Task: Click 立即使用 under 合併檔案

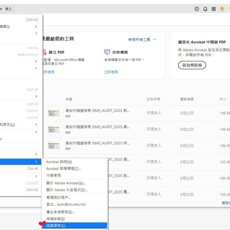Action: pos(111,72)
